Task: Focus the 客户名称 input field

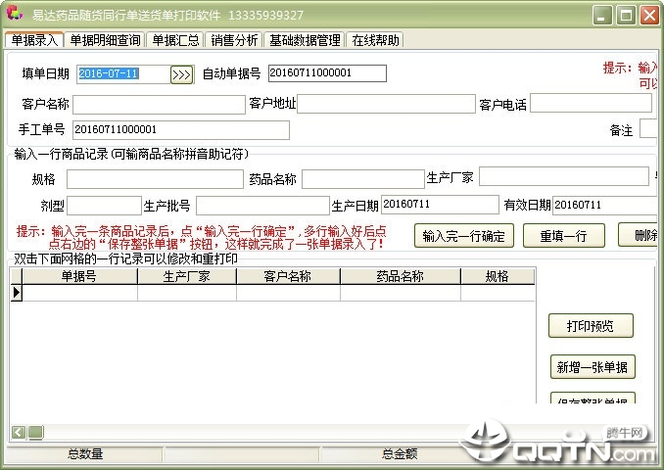Action: coord(159,104)
